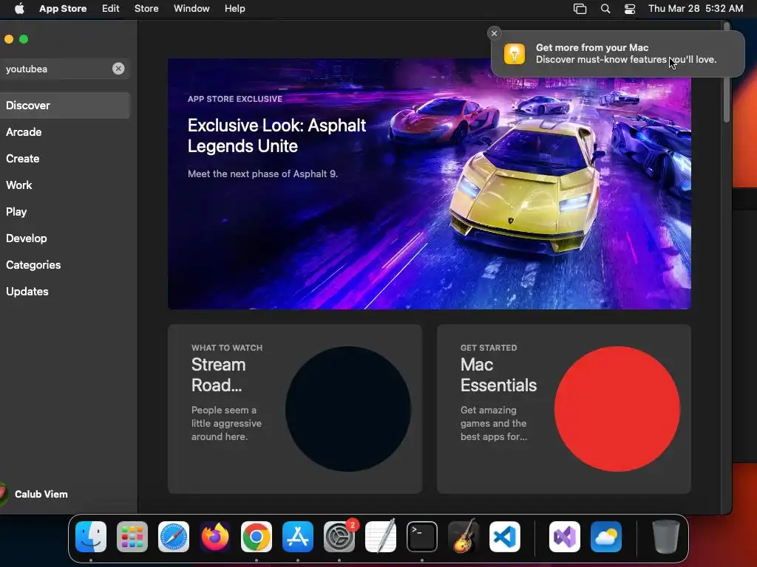Open the Weather app in Dock
This screenshot has width=757, height=567.
[606, 537]
